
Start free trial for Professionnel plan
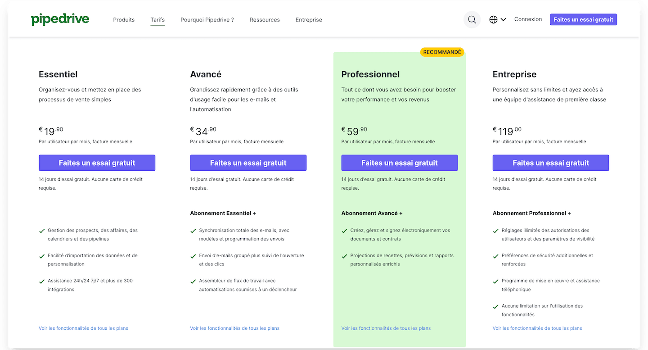tap(399, 163)
